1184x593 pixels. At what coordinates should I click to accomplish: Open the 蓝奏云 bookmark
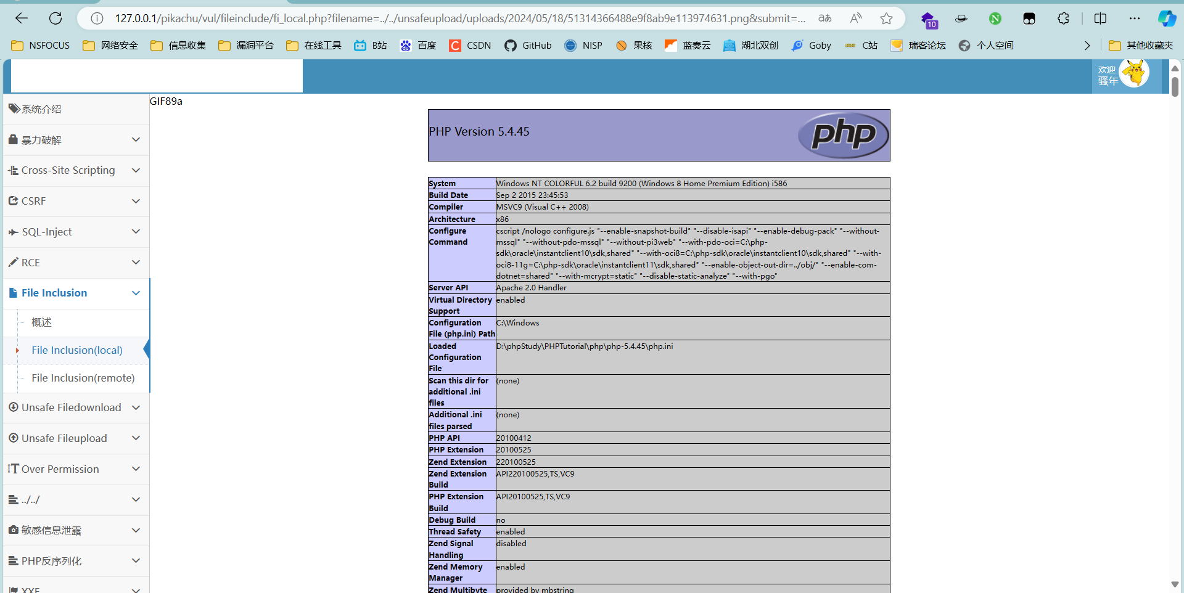[x=688, y=46]
